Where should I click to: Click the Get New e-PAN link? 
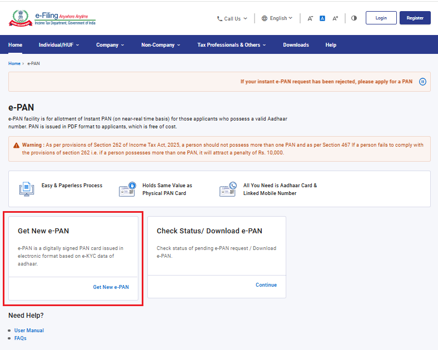click(111, 287)
